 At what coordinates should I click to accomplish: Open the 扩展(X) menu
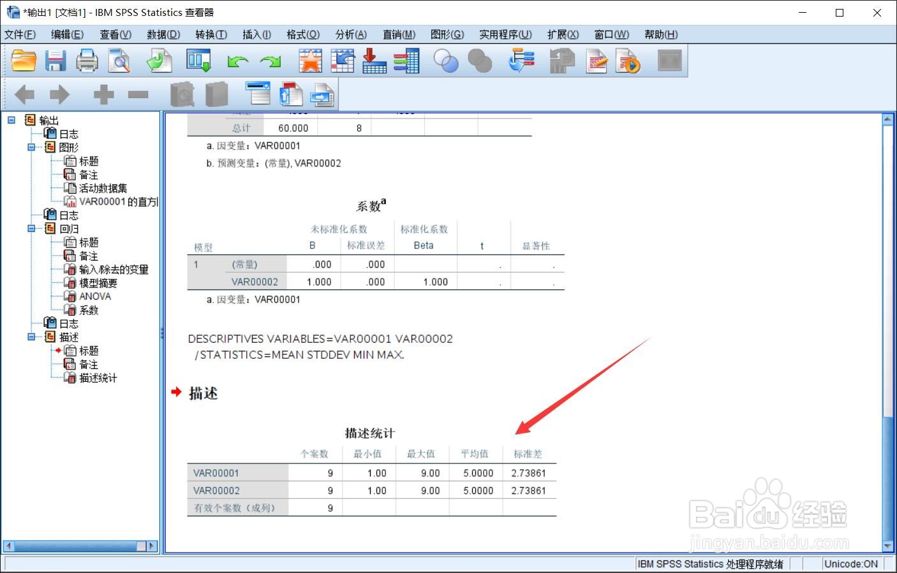tap(563, 34)
